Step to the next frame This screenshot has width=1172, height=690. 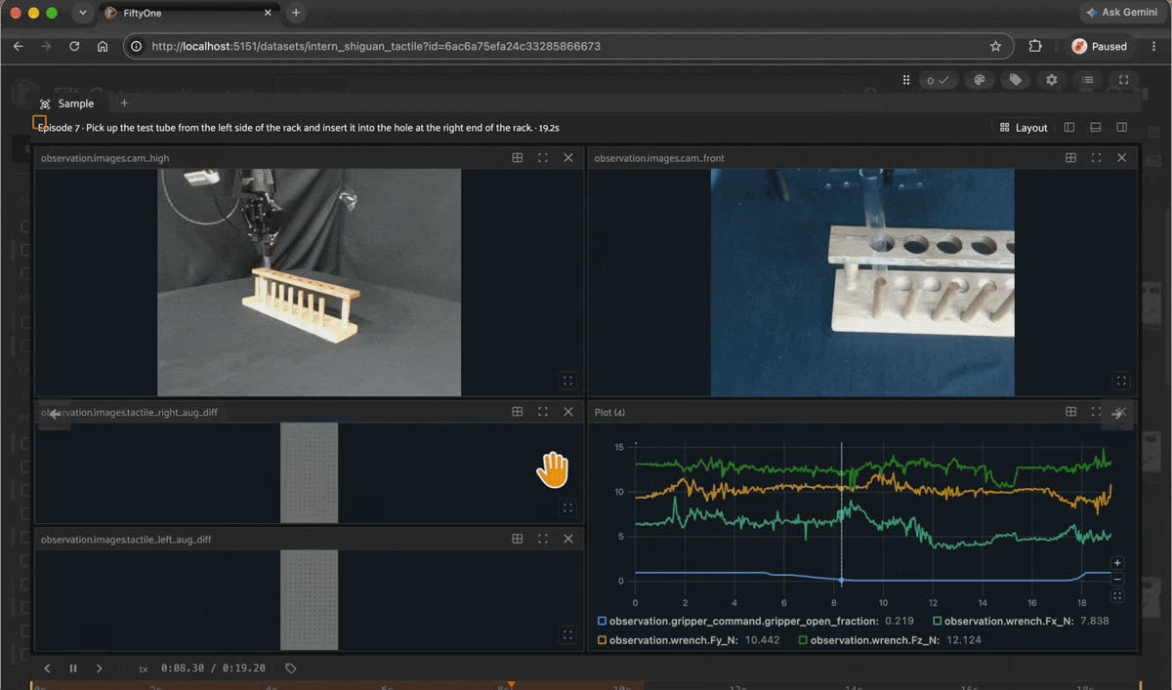click(x=100, y=669)
